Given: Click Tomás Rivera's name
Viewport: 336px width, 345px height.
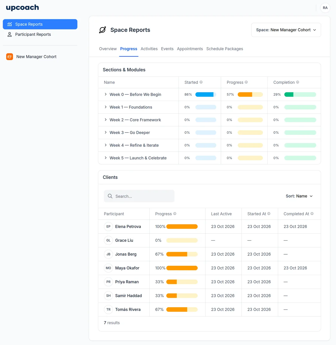Looking at the screenshot, I should (128, 309).
